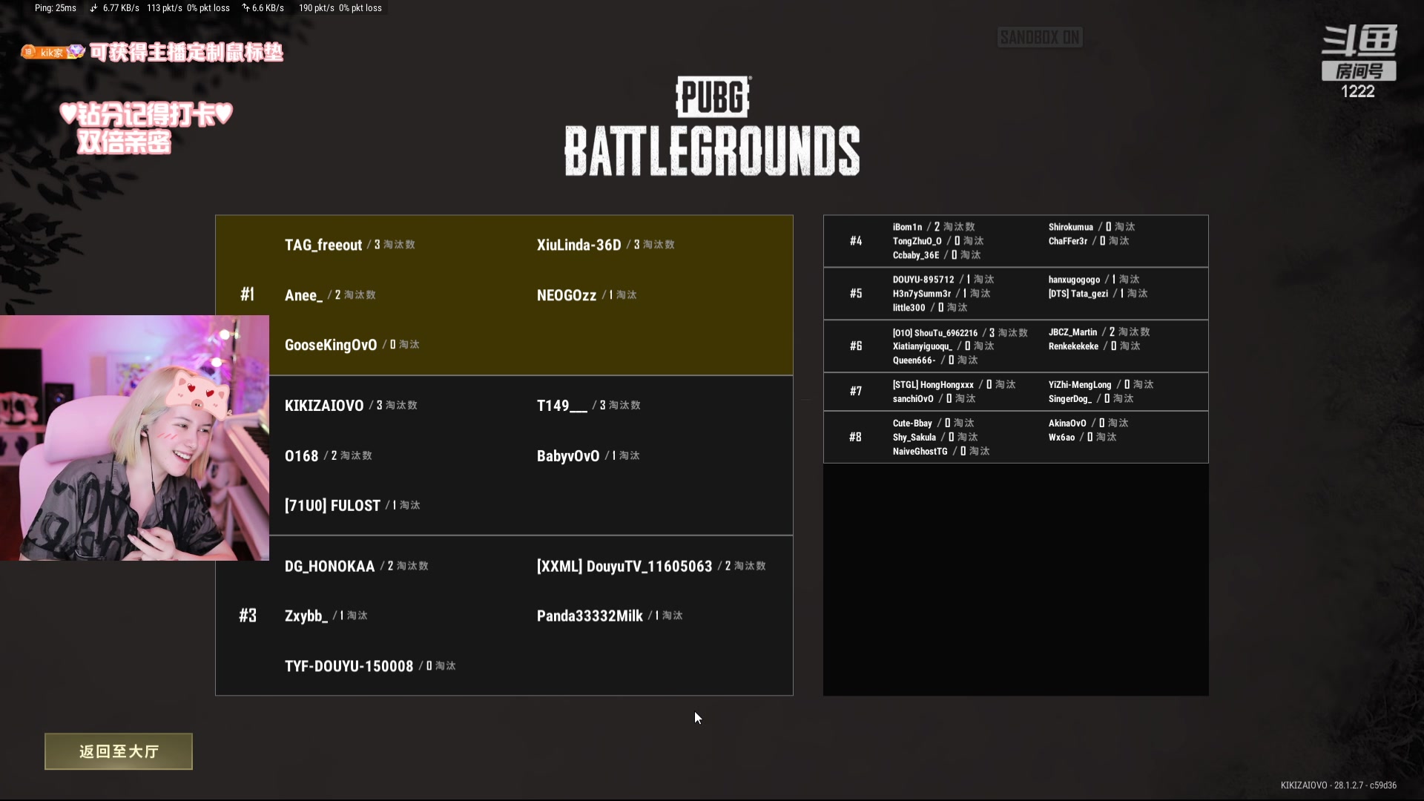This screenshot has width=1424, height=801.
Task: Click the PUBG Battlegrounds logo
Action: [x=712, y=126]
